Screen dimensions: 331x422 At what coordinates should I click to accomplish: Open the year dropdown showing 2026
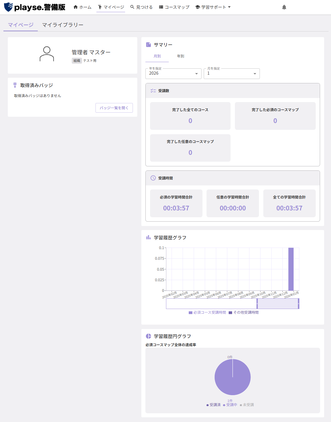[173, 74]
